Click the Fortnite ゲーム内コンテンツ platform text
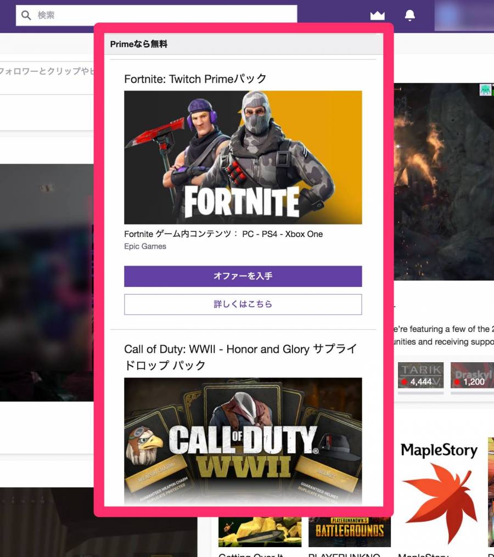Screen dimensions: 494x557 pyautogui.click(x=223, y=234)
